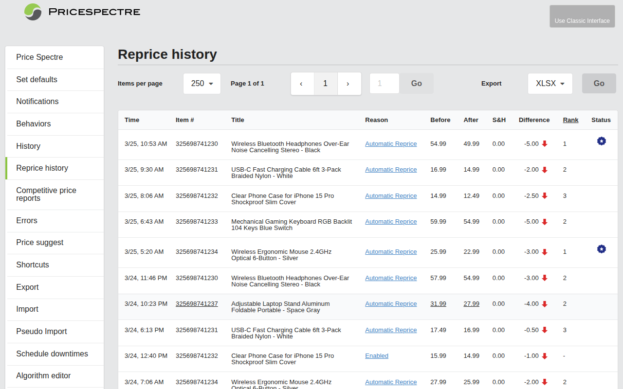Screen dimensions: 623x389
Task: Navigate to the Algorithm editor
Action: [43, 376]
